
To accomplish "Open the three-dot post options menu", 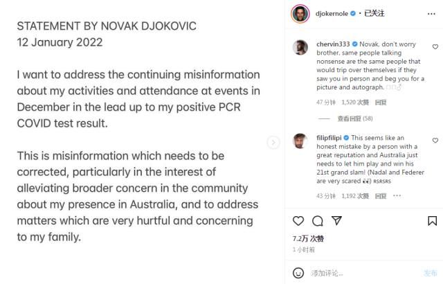I will (431, 14).
